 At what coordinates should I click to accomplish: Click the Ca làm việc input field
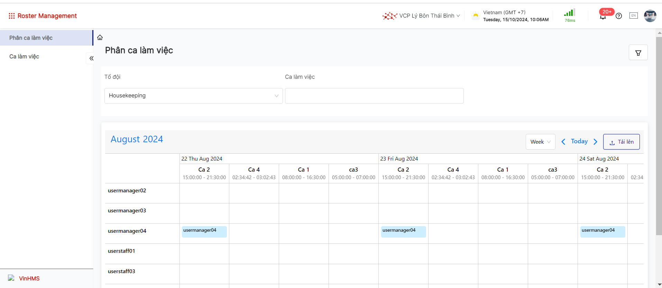(x=374, y=96)
